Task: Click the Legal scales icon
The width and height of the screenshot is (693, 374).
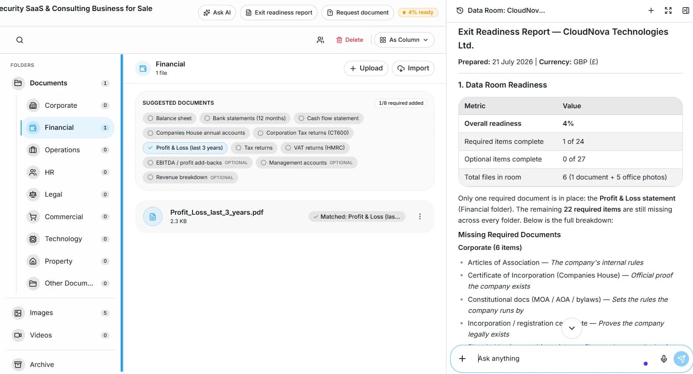Action: (x=33, y=194)
